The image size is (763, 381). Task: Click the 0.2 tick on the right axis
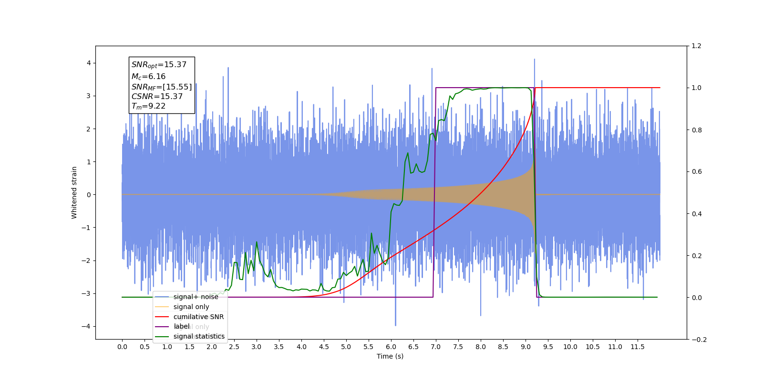click(x=697, y=256)
